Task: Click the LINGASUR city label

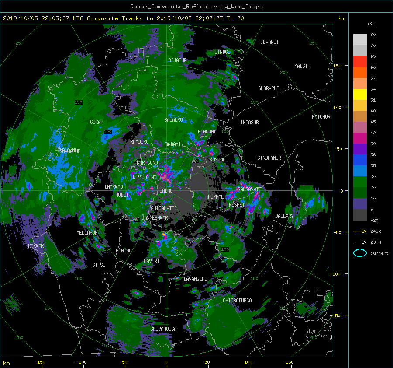Action: point(248,123)
